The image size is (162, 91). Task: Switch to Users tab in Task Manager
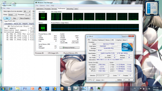click(76, 9)
